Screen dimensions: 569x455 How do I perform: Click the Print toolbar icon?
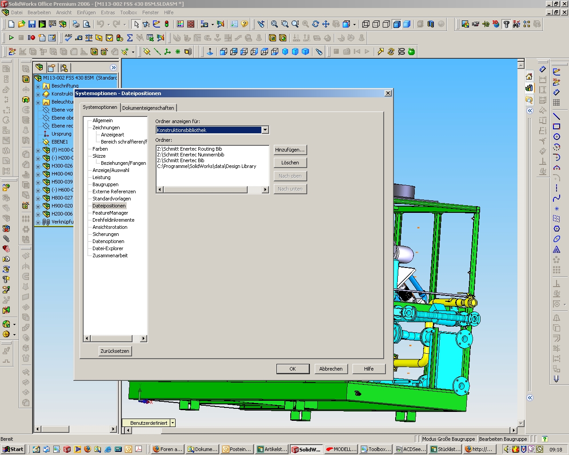(76, 24)
